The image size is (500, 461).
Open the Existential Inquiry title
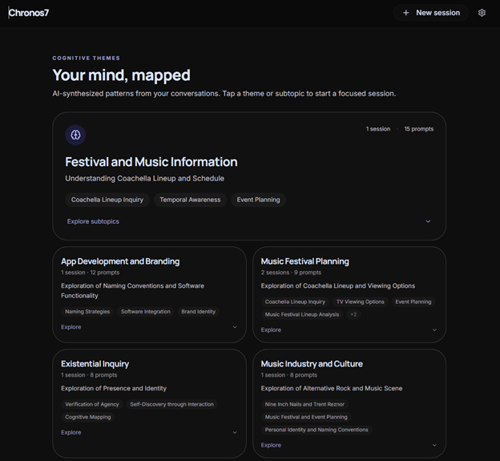point(95,364)
